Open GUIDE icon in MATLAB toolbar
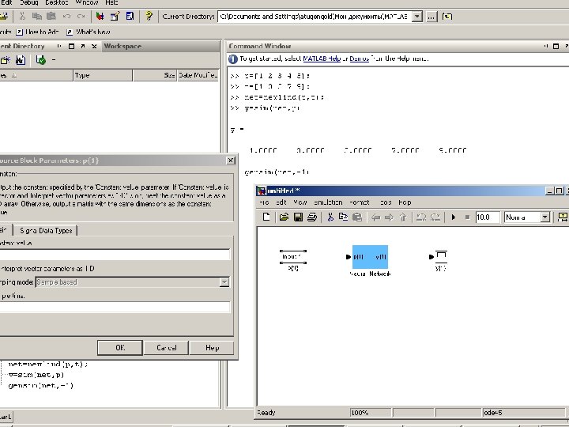 115,16
